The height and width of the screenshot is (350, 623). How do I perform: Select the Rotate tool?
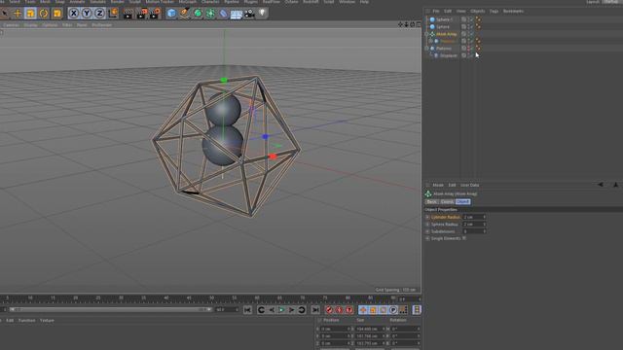44,14
